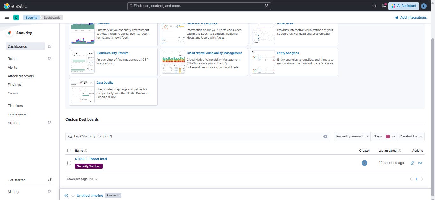The width and height of the screenshot is (435, 200).
Task: Open the user avatar E menu
Action: pos(424,6)
